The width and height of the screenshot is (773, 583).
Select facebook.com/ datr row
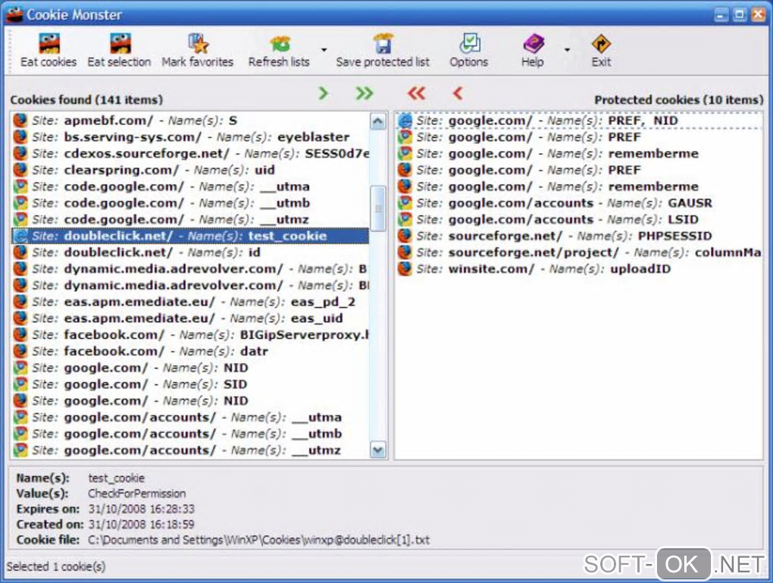pyautogui.click(x=190, y=351)
